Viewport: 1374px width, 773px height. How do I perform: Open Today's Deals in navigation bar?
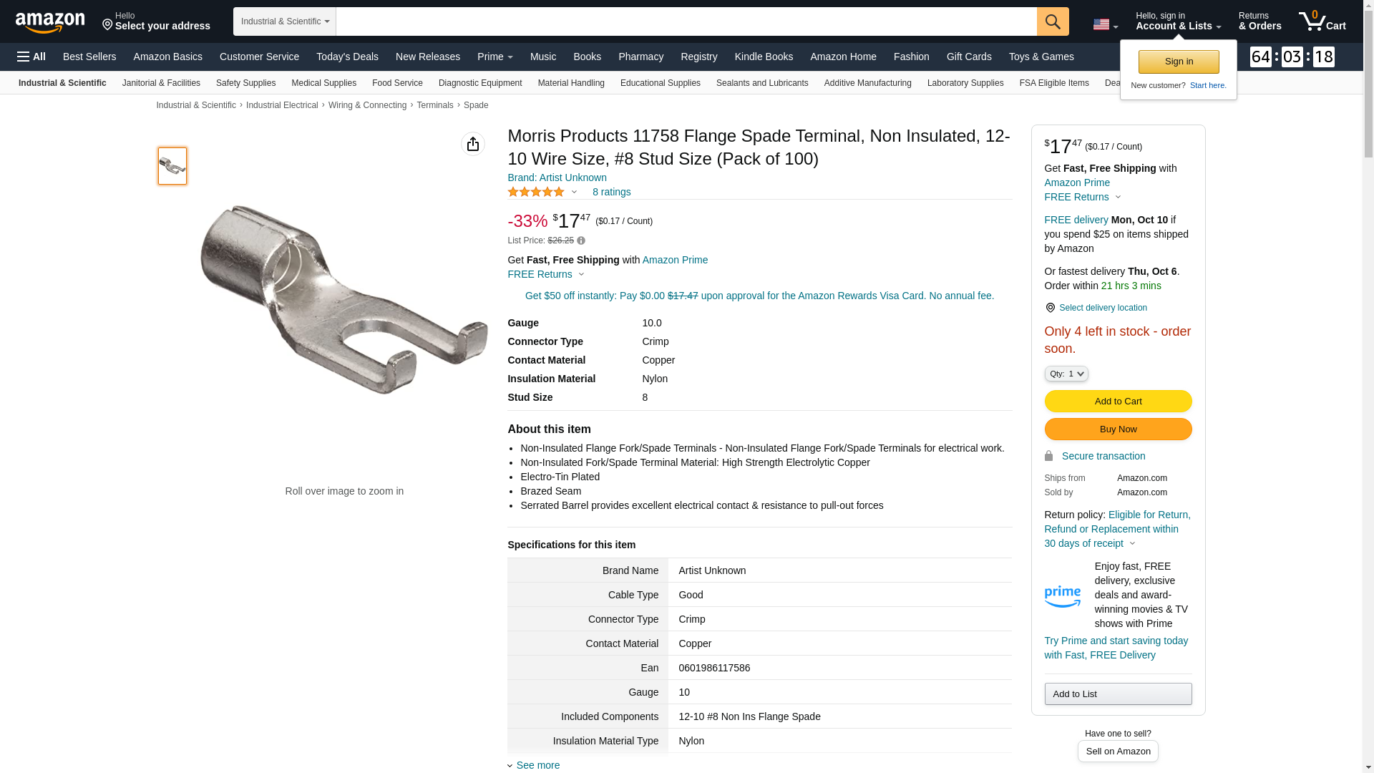(347, 57)
